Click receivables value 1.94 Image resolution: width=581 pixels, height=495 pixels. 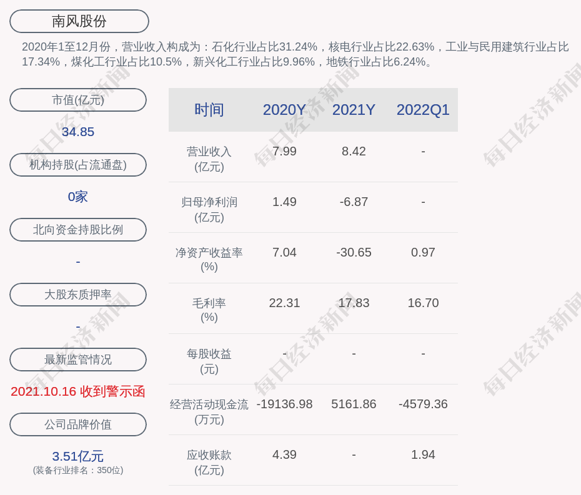(423, 454)
